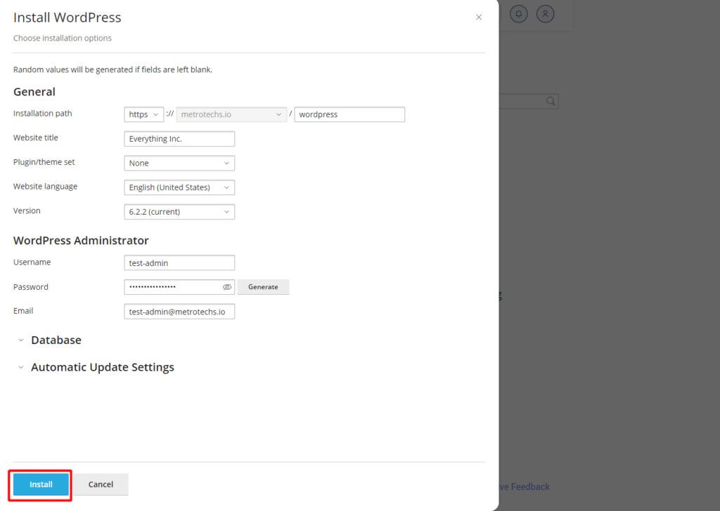Click the Website title field
The width and height of the screenshot is (720, 511).
[x=179, y=139]
